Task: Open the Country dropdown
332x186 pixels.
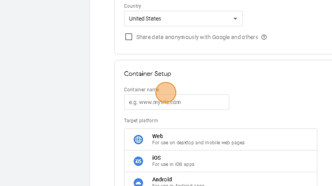Action: pyautogui.click(x=183, y=19)
